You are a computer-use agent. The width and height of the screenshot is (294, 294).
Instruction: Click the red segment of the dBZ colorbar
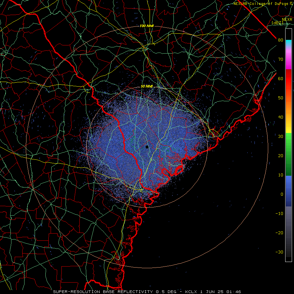point(288,79)
